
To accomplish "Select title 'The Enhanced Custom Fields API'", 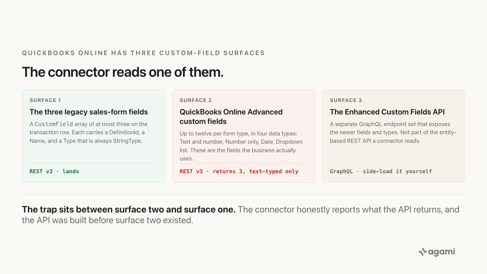I will click(x=387, y=112).
